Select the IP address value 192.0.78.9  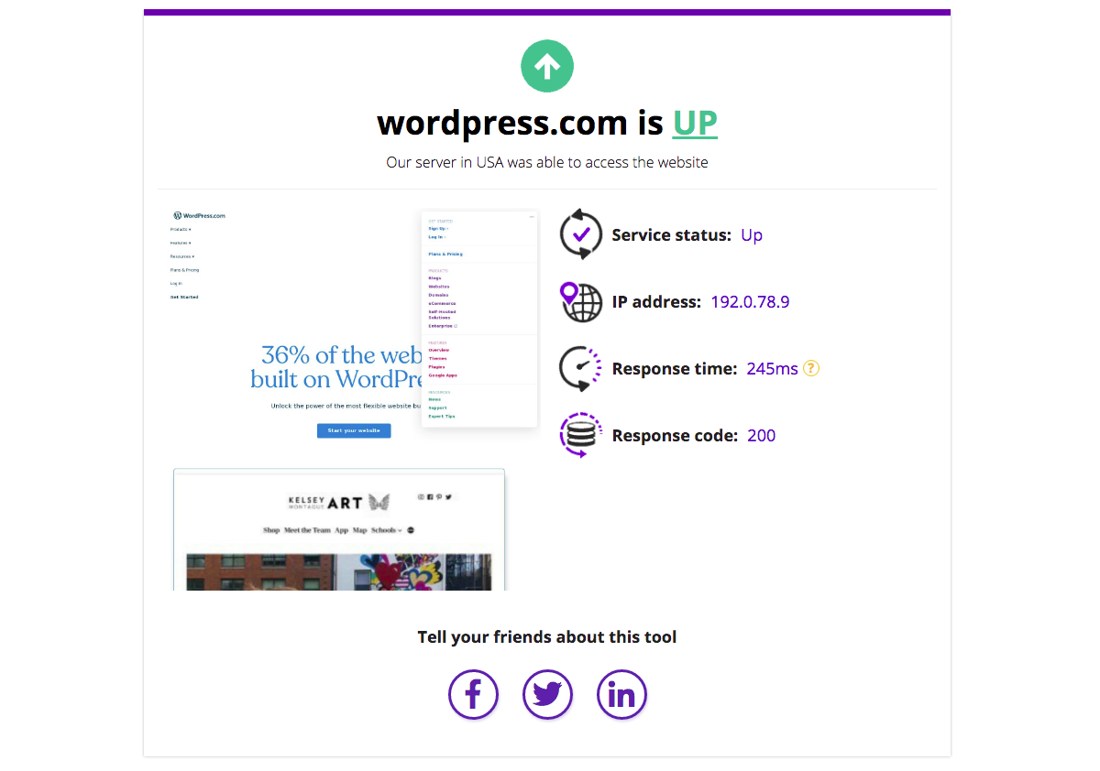pos(751,302)
